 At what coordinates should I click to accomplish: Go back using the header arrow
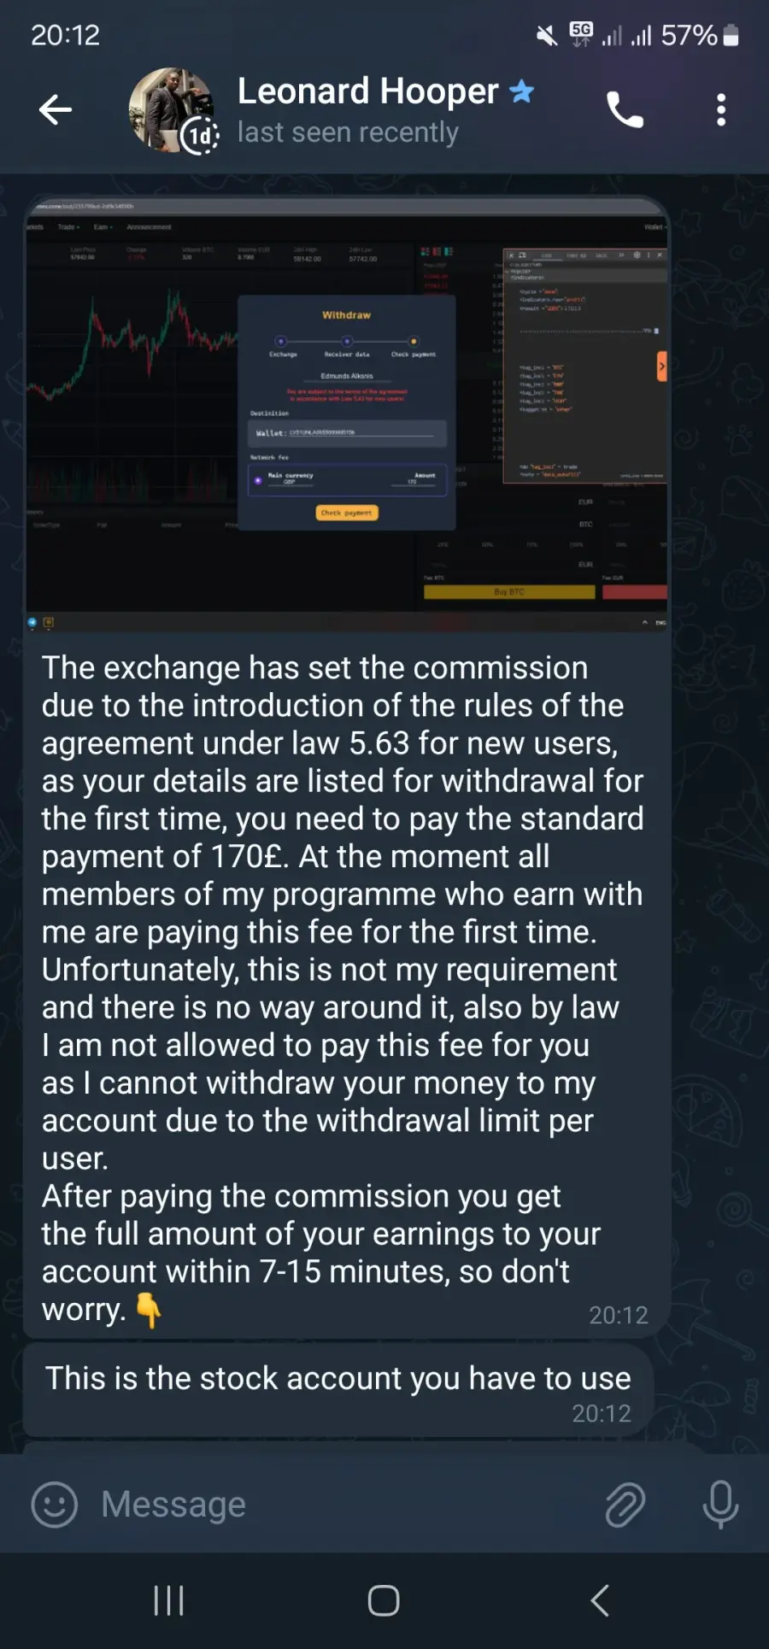[56, 109]
